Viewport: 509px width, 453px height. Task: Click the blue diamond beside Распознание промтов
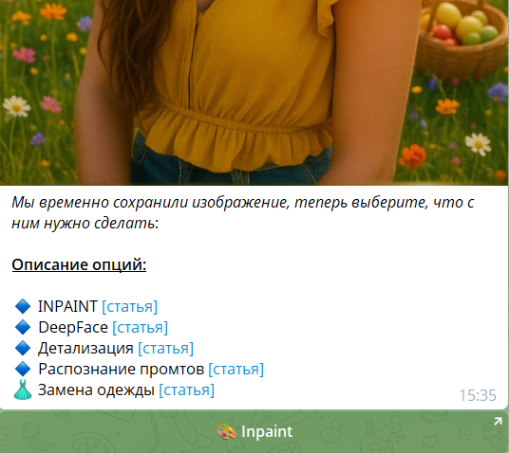(23, 369)
